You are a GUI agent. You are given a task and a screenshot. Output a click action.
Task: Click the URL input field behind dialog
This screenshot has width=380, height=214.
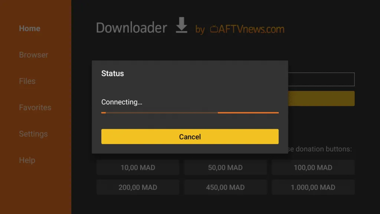[x=321, y=79]
